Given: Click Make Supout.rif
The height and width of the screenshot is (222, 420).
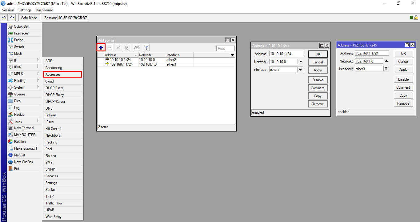Looking at the screenshot, I should point(24,148).
